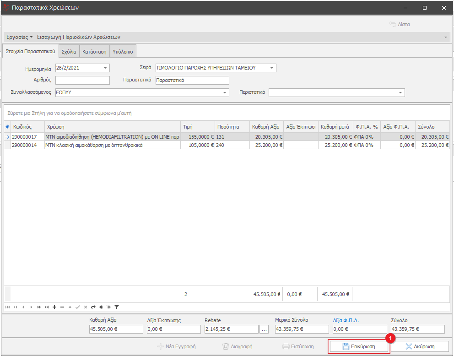The width and height of the screenshot is (454, 356).
Task: Switch to the Κατάσταση tab
Action: point(94,52)
